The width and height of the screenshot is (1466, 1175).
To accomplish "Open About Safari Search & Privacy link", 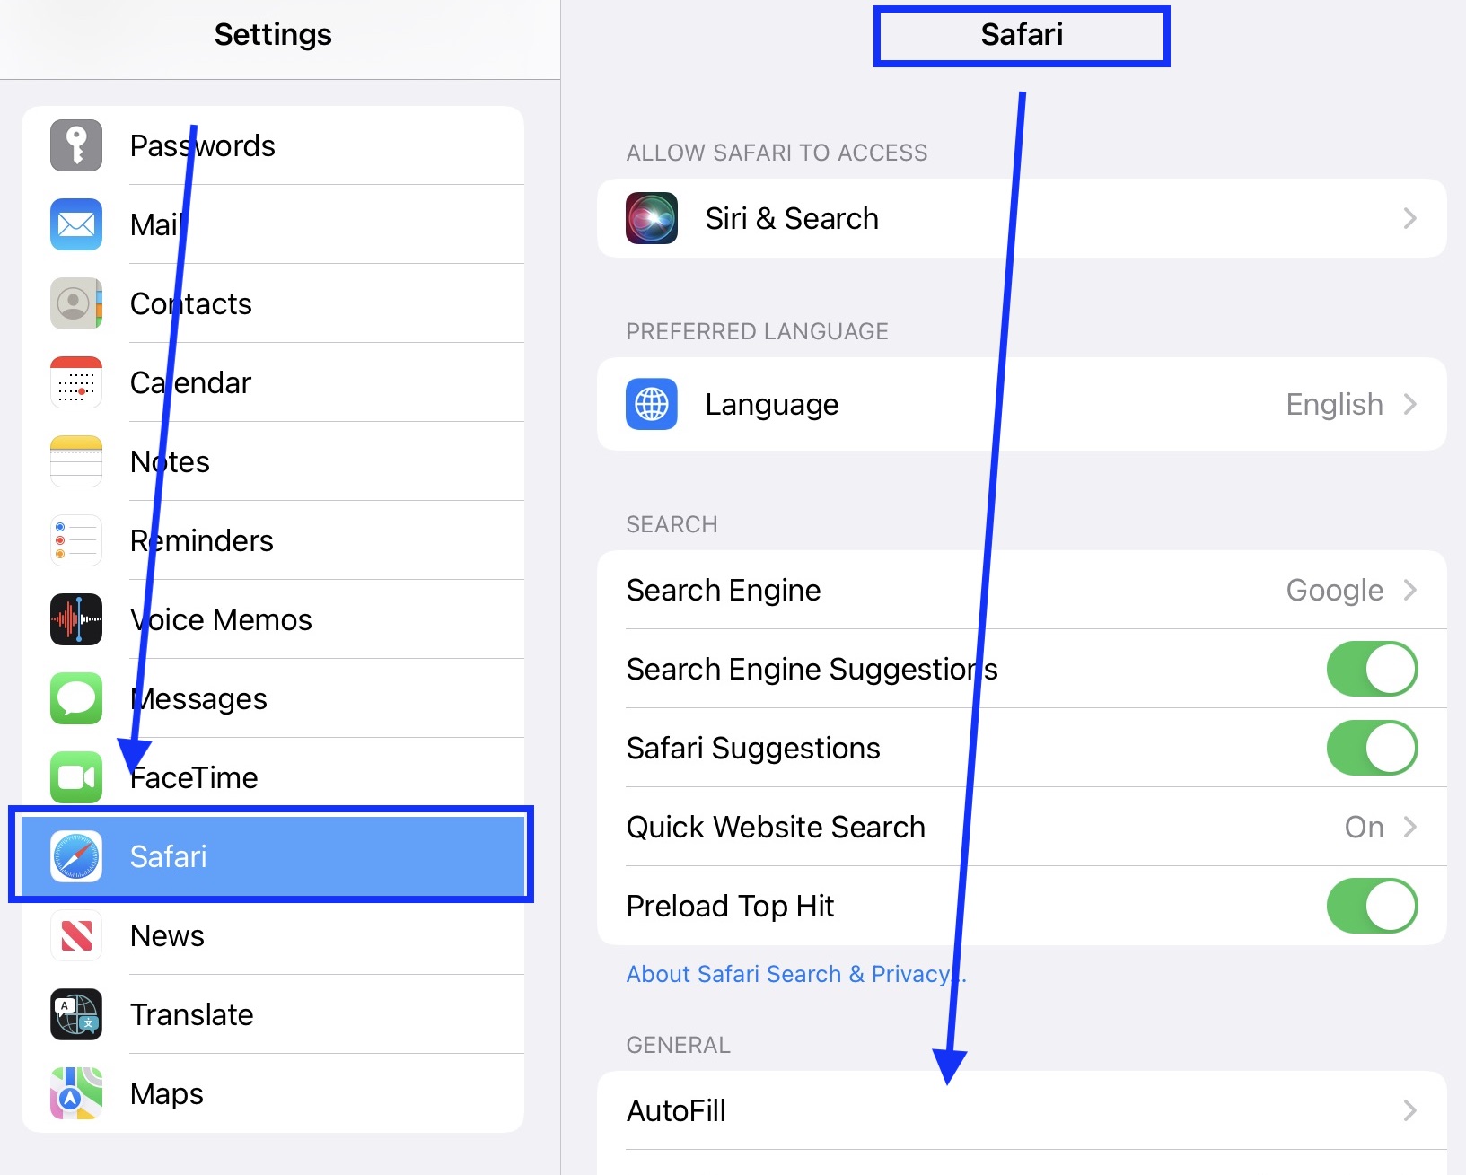I will click(x=795, y=974).
